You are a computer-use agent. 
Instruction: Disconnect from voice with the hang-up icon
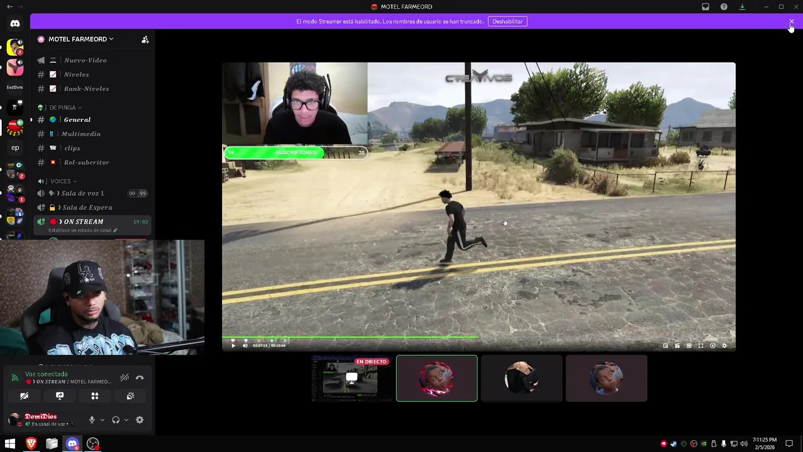point(139,377)
